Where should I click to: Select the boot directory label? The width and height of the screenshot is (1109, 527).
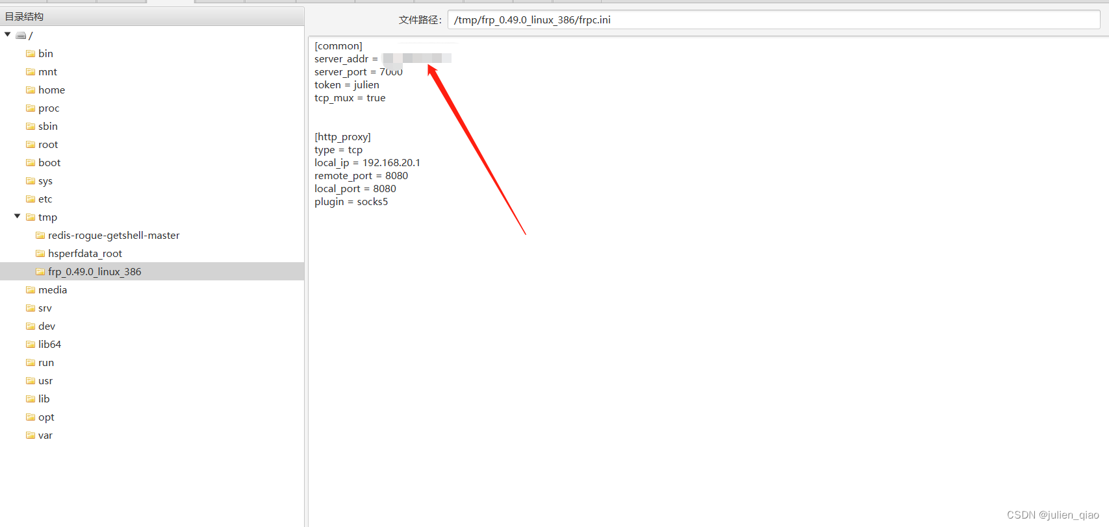(x=49, y=163)
